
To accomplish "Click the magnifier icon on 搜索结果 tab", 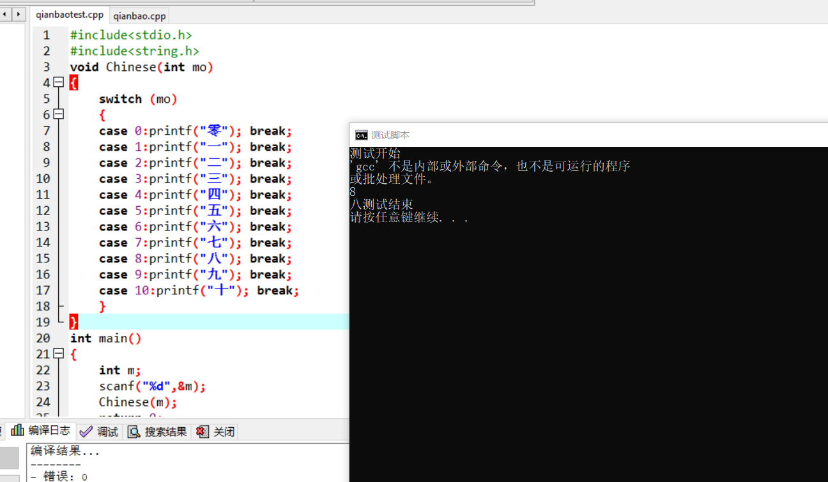I will (134, 432).
